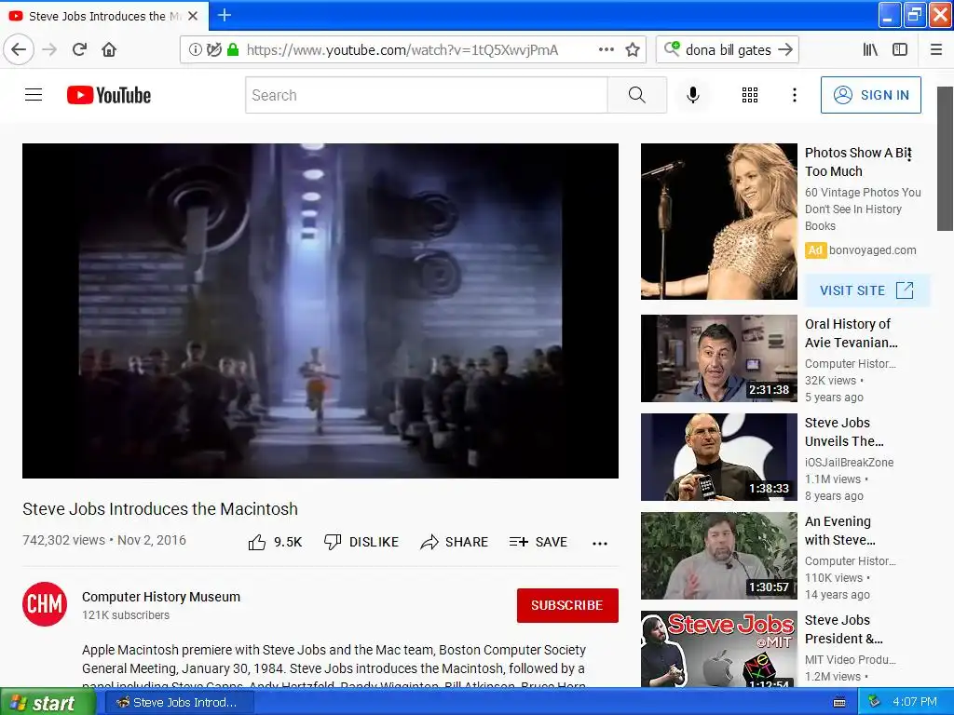Open the Windows start button
This screenshot has height=715, width=954.
(47, 702)
